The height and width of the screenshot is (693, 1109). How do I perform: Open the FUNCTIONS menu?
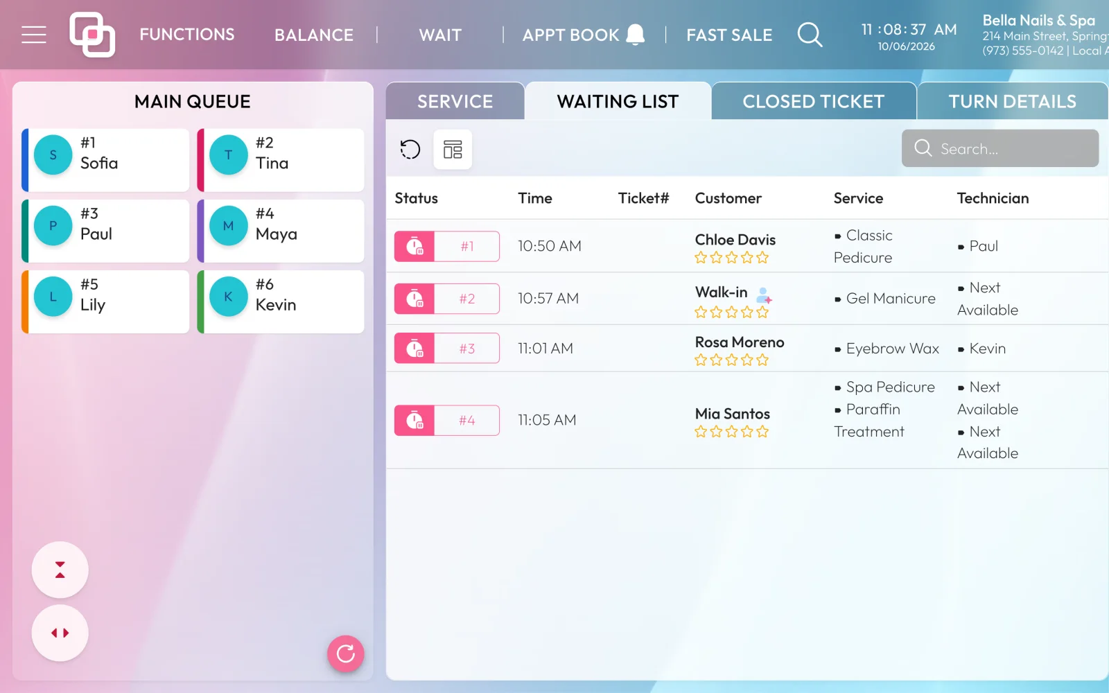pyautogui.click(x=187, y=35)
